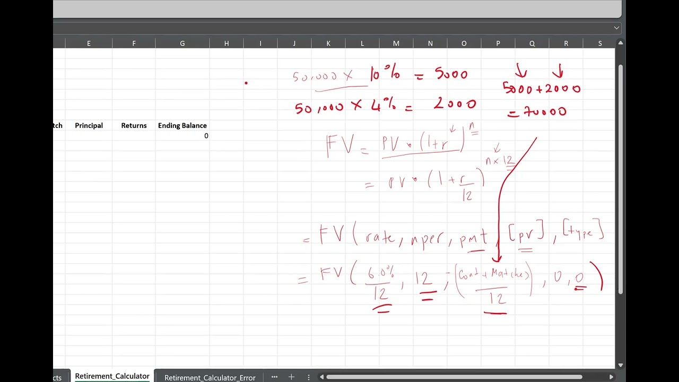Click the horizontal scrollbar left arrow
This screenshot has width=679, height=382.
(x=321, y=377)
